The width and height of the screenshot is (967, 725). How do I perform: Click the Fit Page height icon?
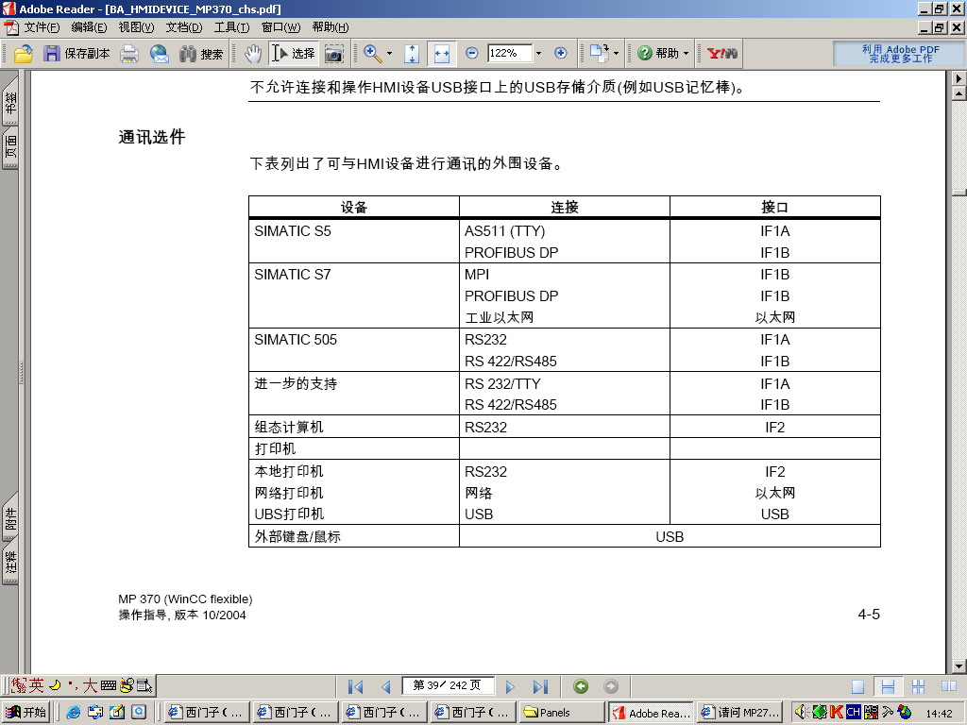coord(412,54)
